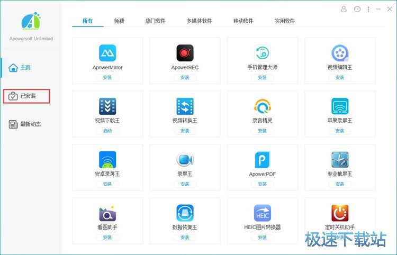This screenshot has height=255, width=397.
Task: Click 安装 under 数据恢复王
Action: (185, 238)
